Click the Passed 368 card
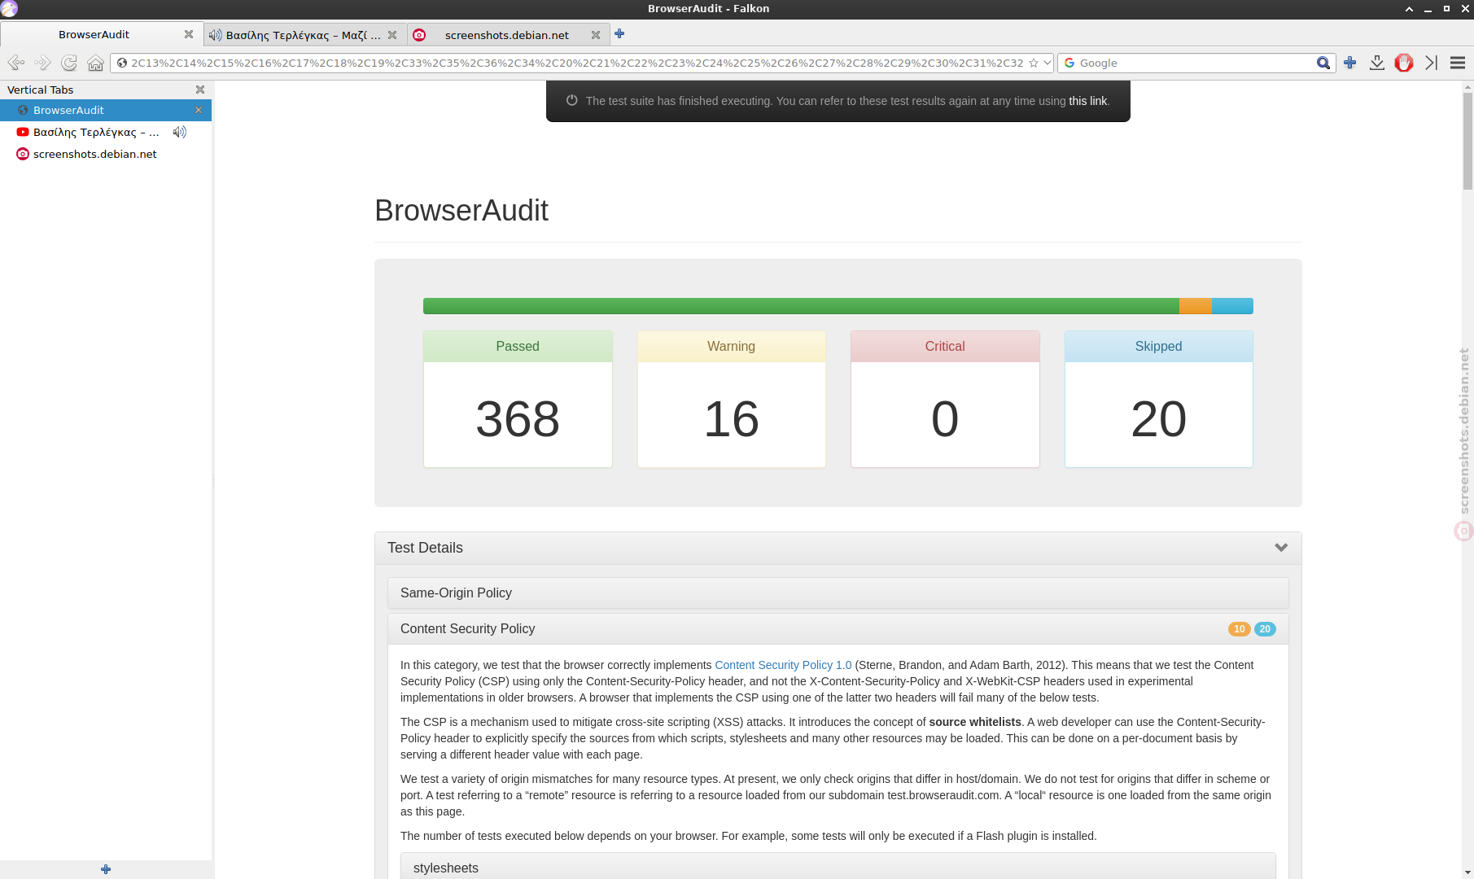1474x879 pixels. point(518,399)
